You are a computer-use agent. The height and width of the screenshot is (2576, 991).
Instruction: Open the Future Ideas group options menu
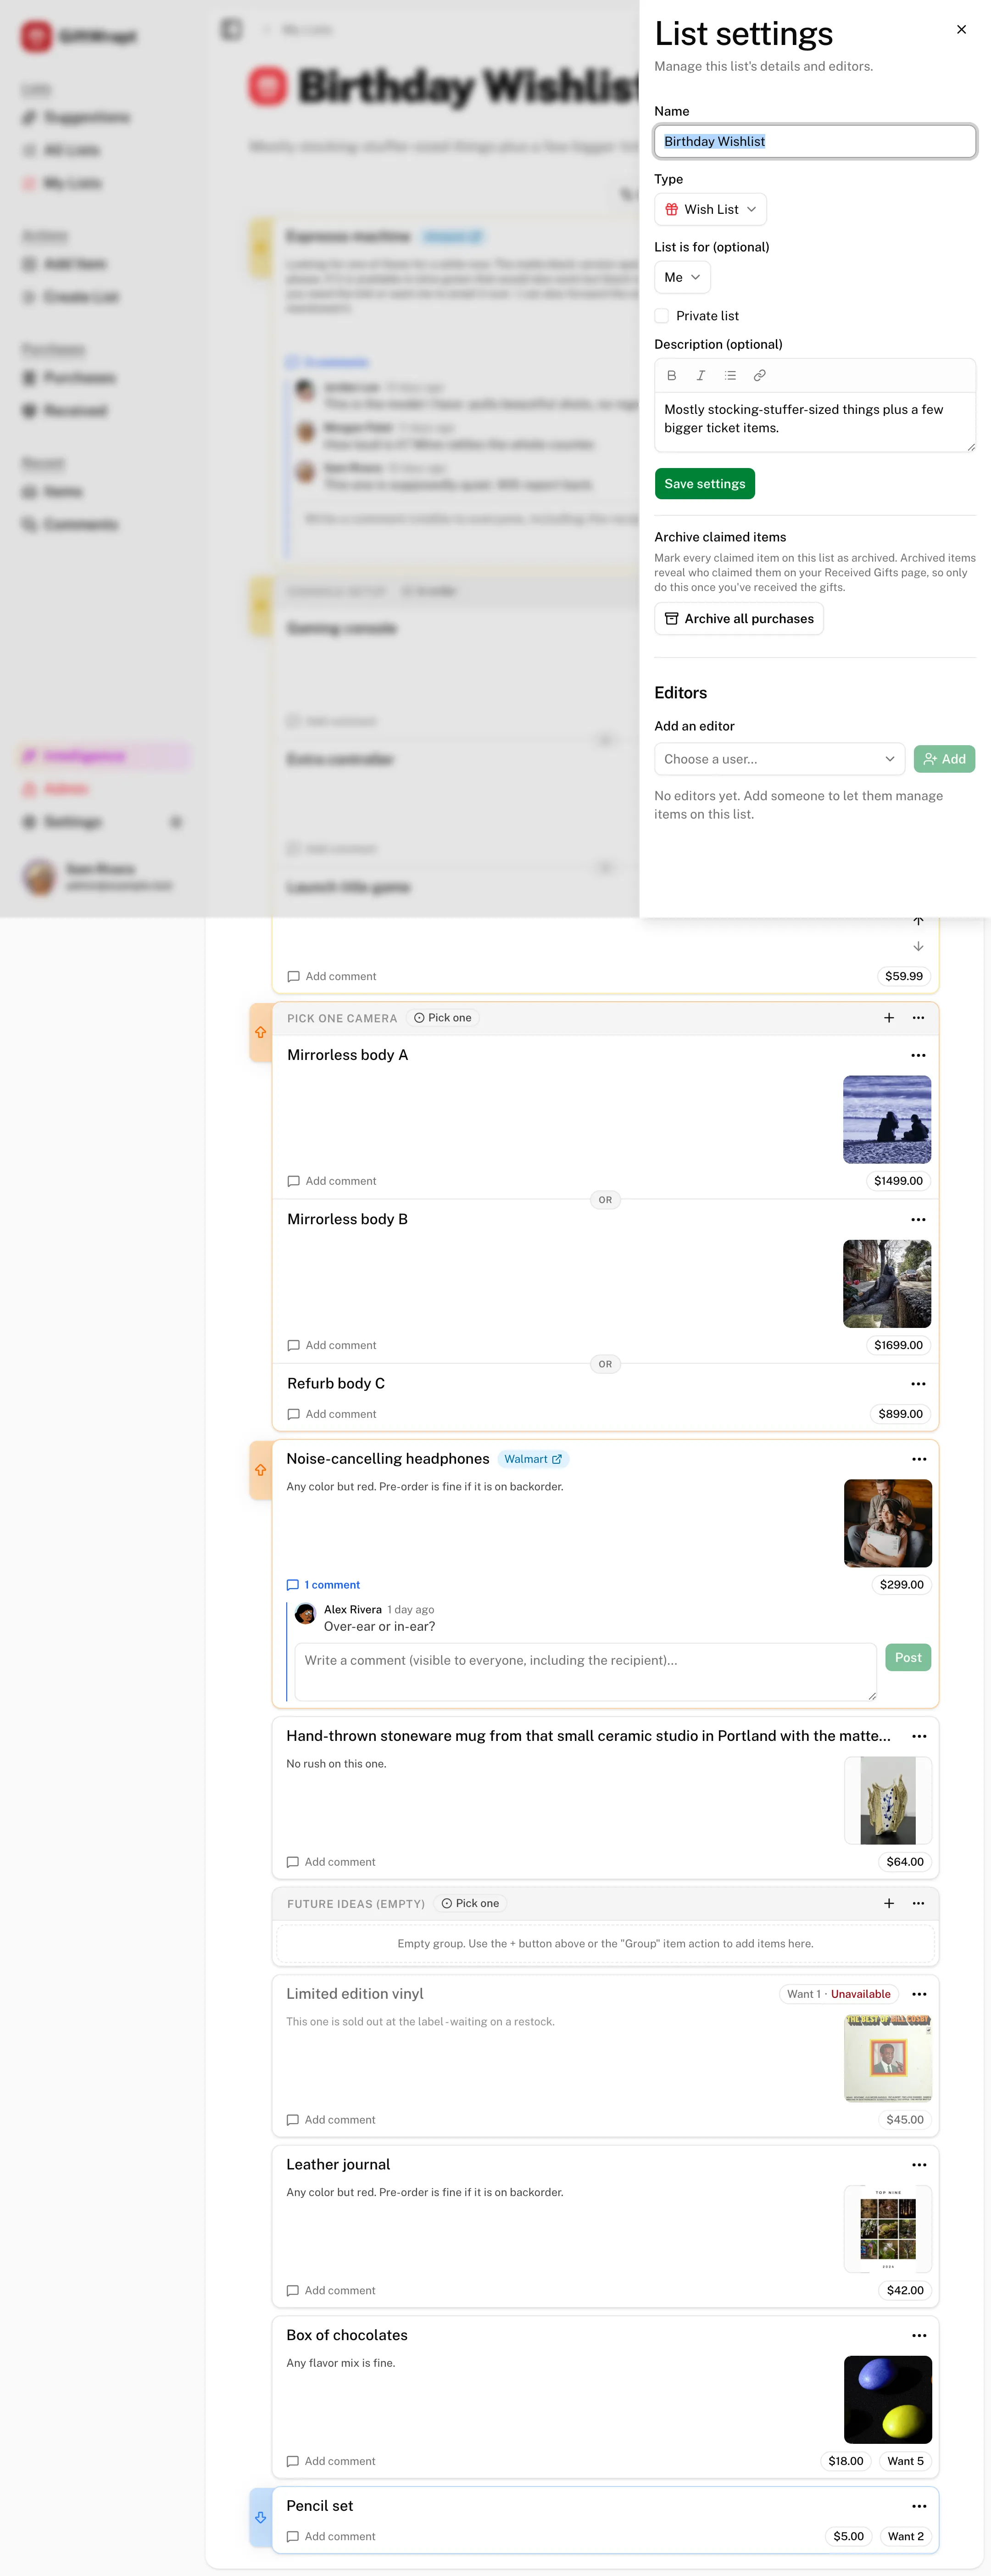coord(918,1903)
